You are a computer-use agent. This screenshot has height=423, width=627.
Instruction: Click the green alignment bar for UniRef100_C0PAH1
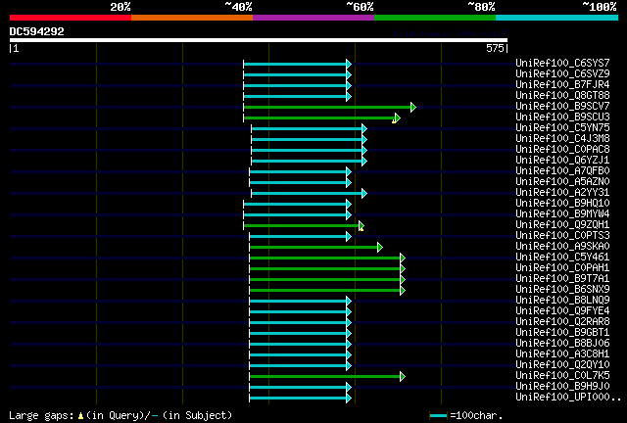click(324, 269)
